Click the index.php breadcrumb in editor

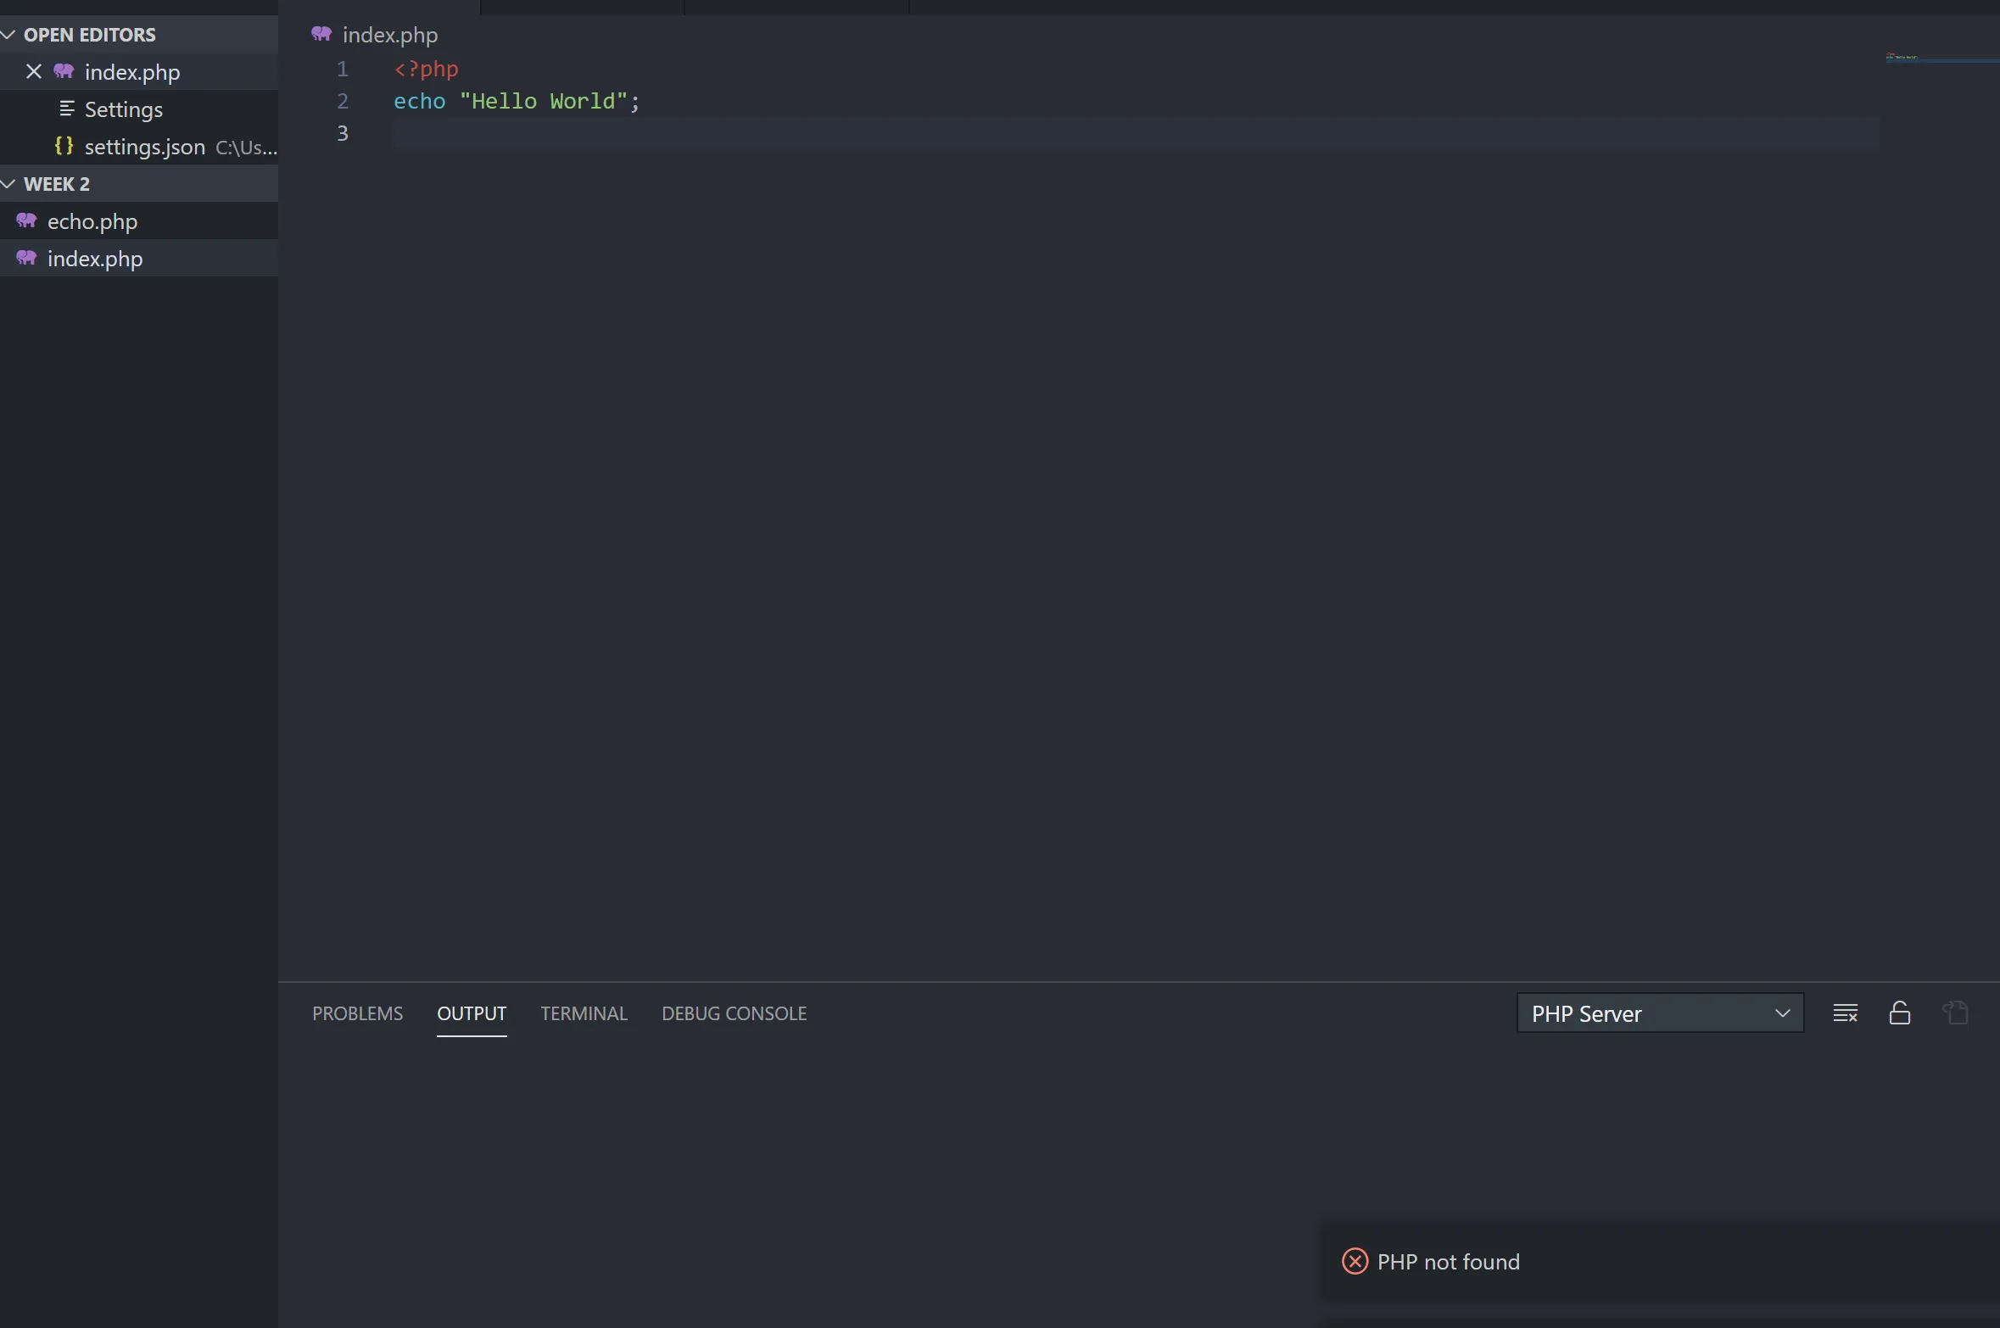coord(389,35)
